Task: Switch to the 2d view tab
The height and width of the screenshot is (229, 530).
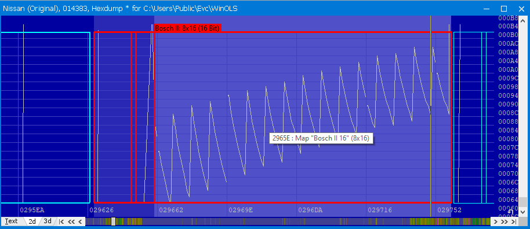Action: click(32, 221)
